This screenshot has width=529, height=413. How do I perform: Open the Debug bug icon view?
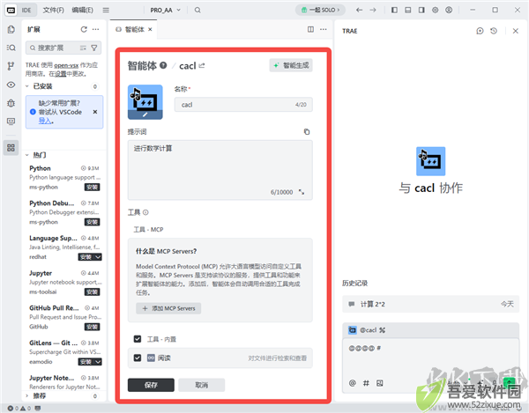[11, 103]
